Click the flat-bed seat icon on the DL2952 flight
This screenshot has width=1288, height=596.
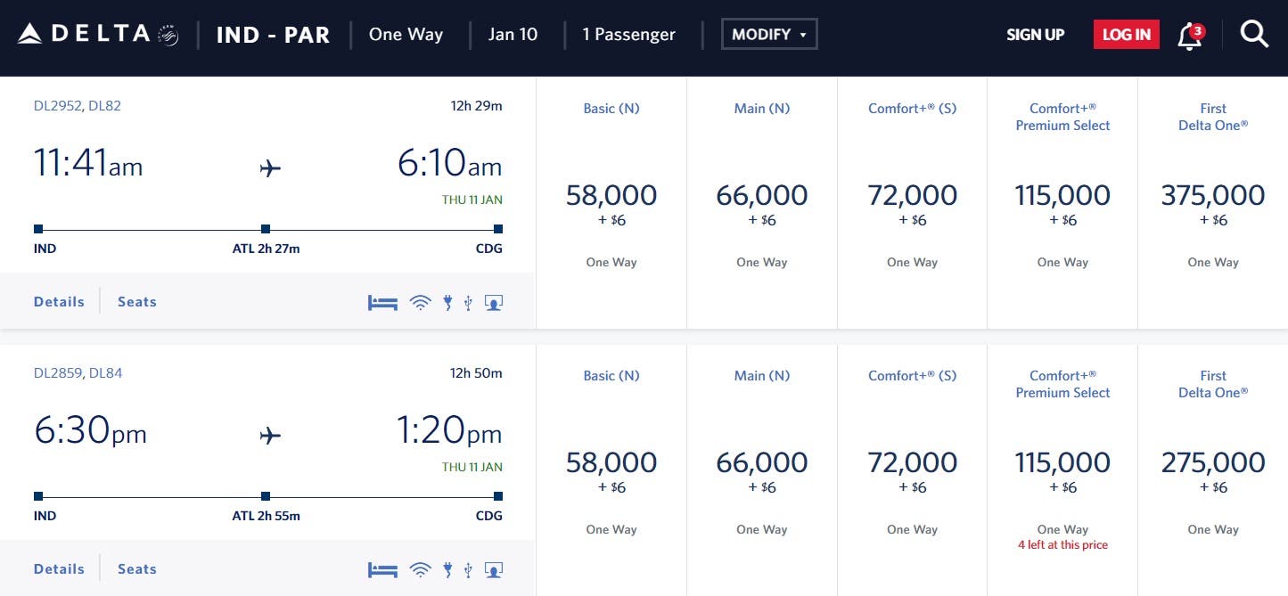click(382, 303)
